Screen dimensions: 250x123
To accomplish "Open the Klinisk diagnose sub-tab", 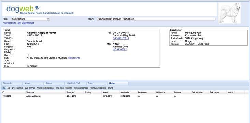I will click(x=81, y=88).
